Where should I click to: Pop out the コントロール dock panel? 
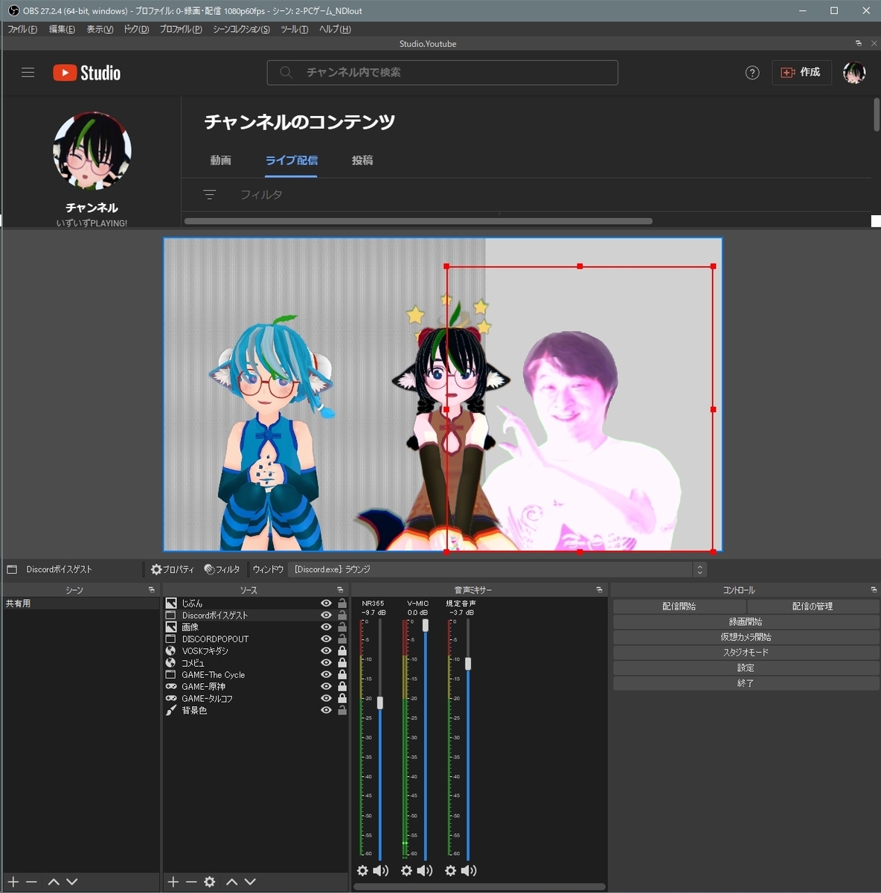click(x=874, y=589)
